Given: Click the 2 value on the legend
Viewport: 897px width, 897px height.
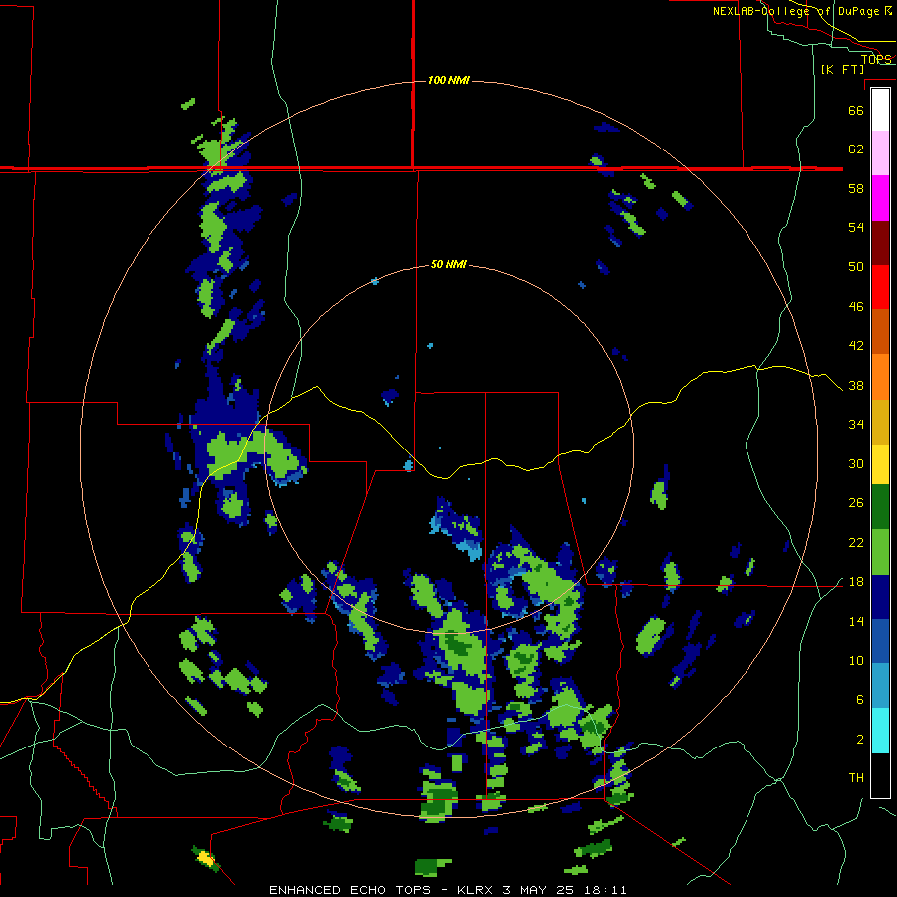Looking at the screenshot, I should 860,740.
